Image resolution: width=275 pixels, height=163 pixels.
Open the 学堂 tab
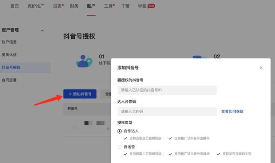[x=142, y=6]
